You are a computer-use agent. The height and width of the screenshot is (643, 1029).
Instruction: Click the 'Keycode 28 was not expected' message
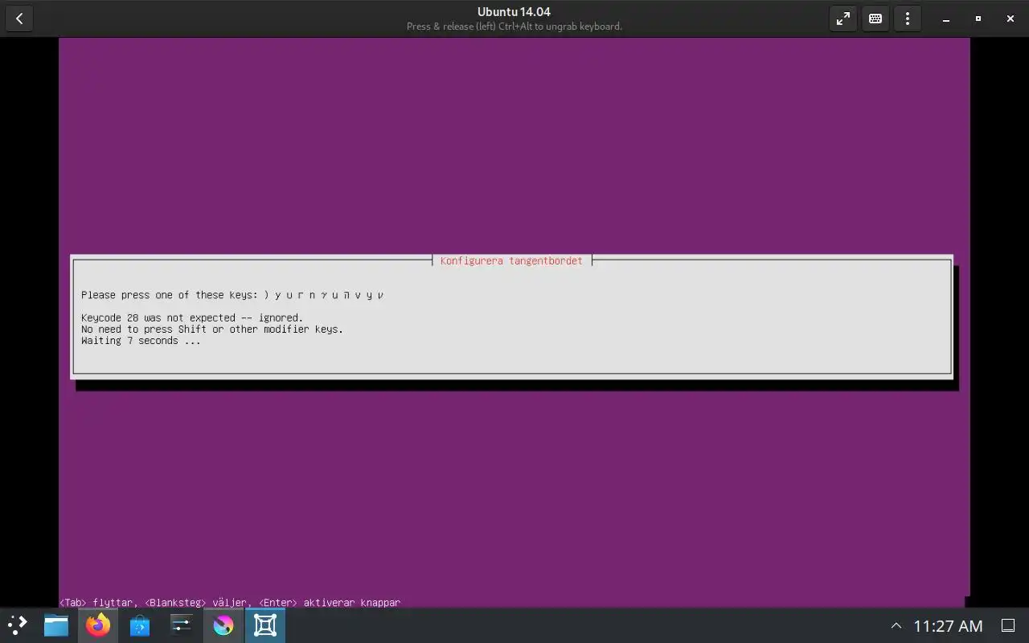(192, 317)
